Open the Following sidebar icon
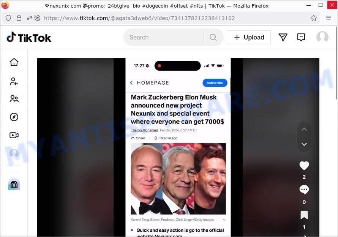This screenshot has width=338, height=237. click(x=14, y=82)
